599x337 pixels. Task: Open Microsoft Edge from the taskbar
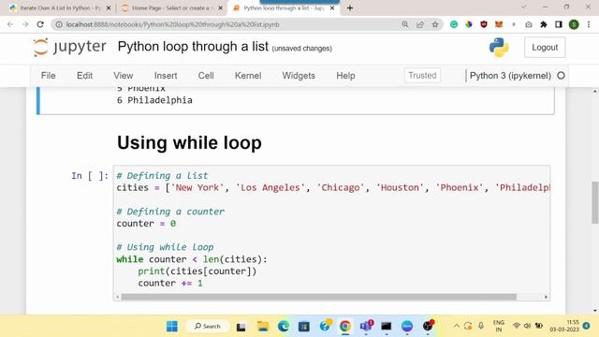[284, 327]
